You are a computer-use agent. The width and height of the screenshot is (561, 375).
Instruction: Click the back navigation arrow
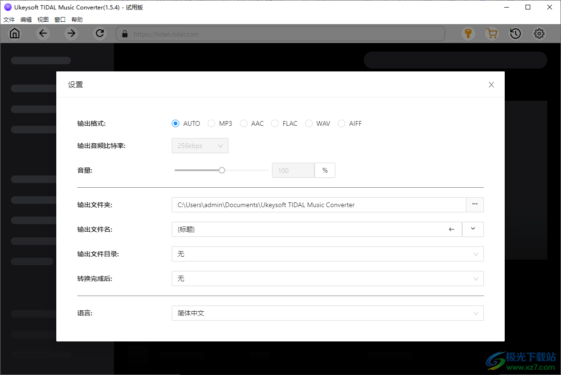pos(43,34)
